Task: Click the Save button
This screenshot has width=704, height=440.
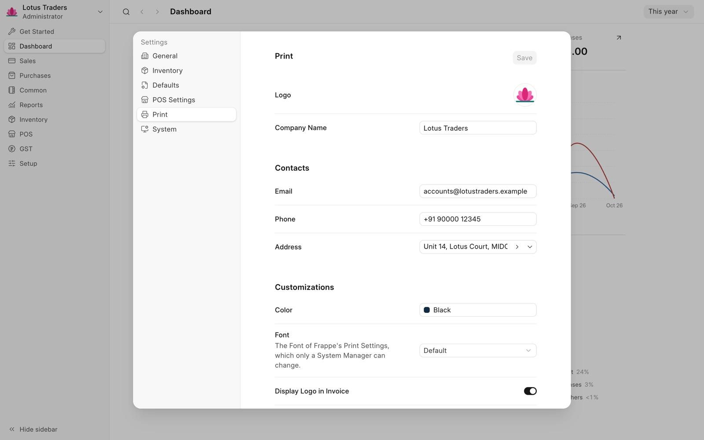Action: (x=524, y=58)
